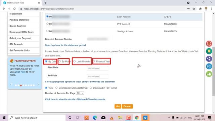Switch to Chrome in the taskbar
This screenshot has height=121, width=215.
point(137,118)
